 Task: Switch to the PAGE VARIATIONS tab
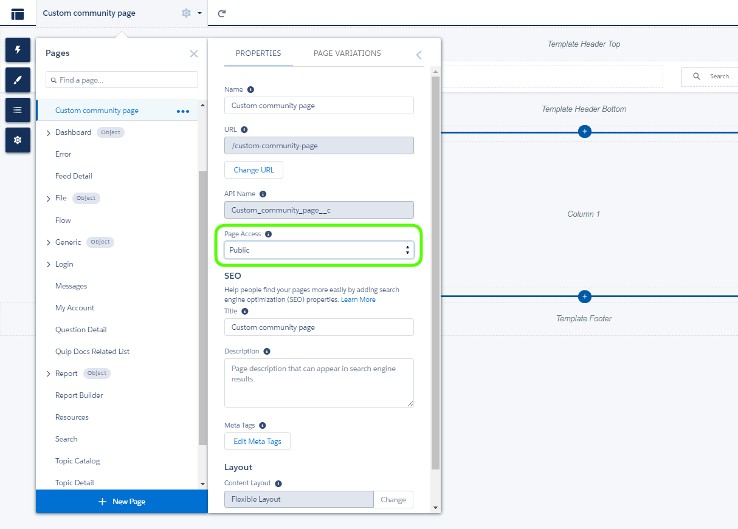[x=347, y=53]
